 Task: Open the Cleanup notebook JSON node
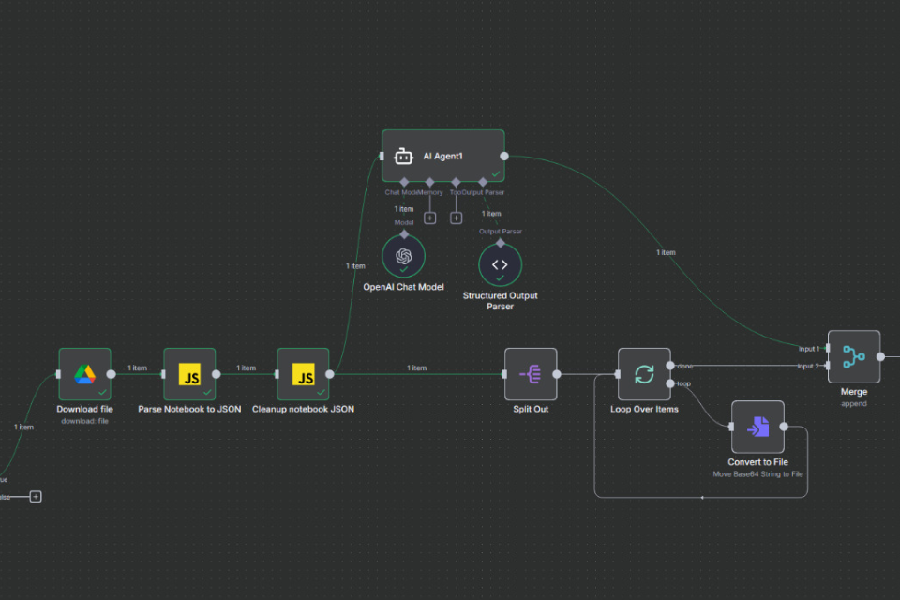(303, 374)
